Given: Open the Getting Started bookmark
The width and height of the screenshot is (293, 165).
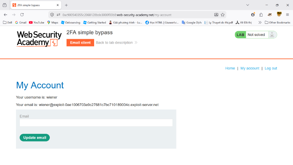Looking at the screenshot, I should (x=94, y=22).
